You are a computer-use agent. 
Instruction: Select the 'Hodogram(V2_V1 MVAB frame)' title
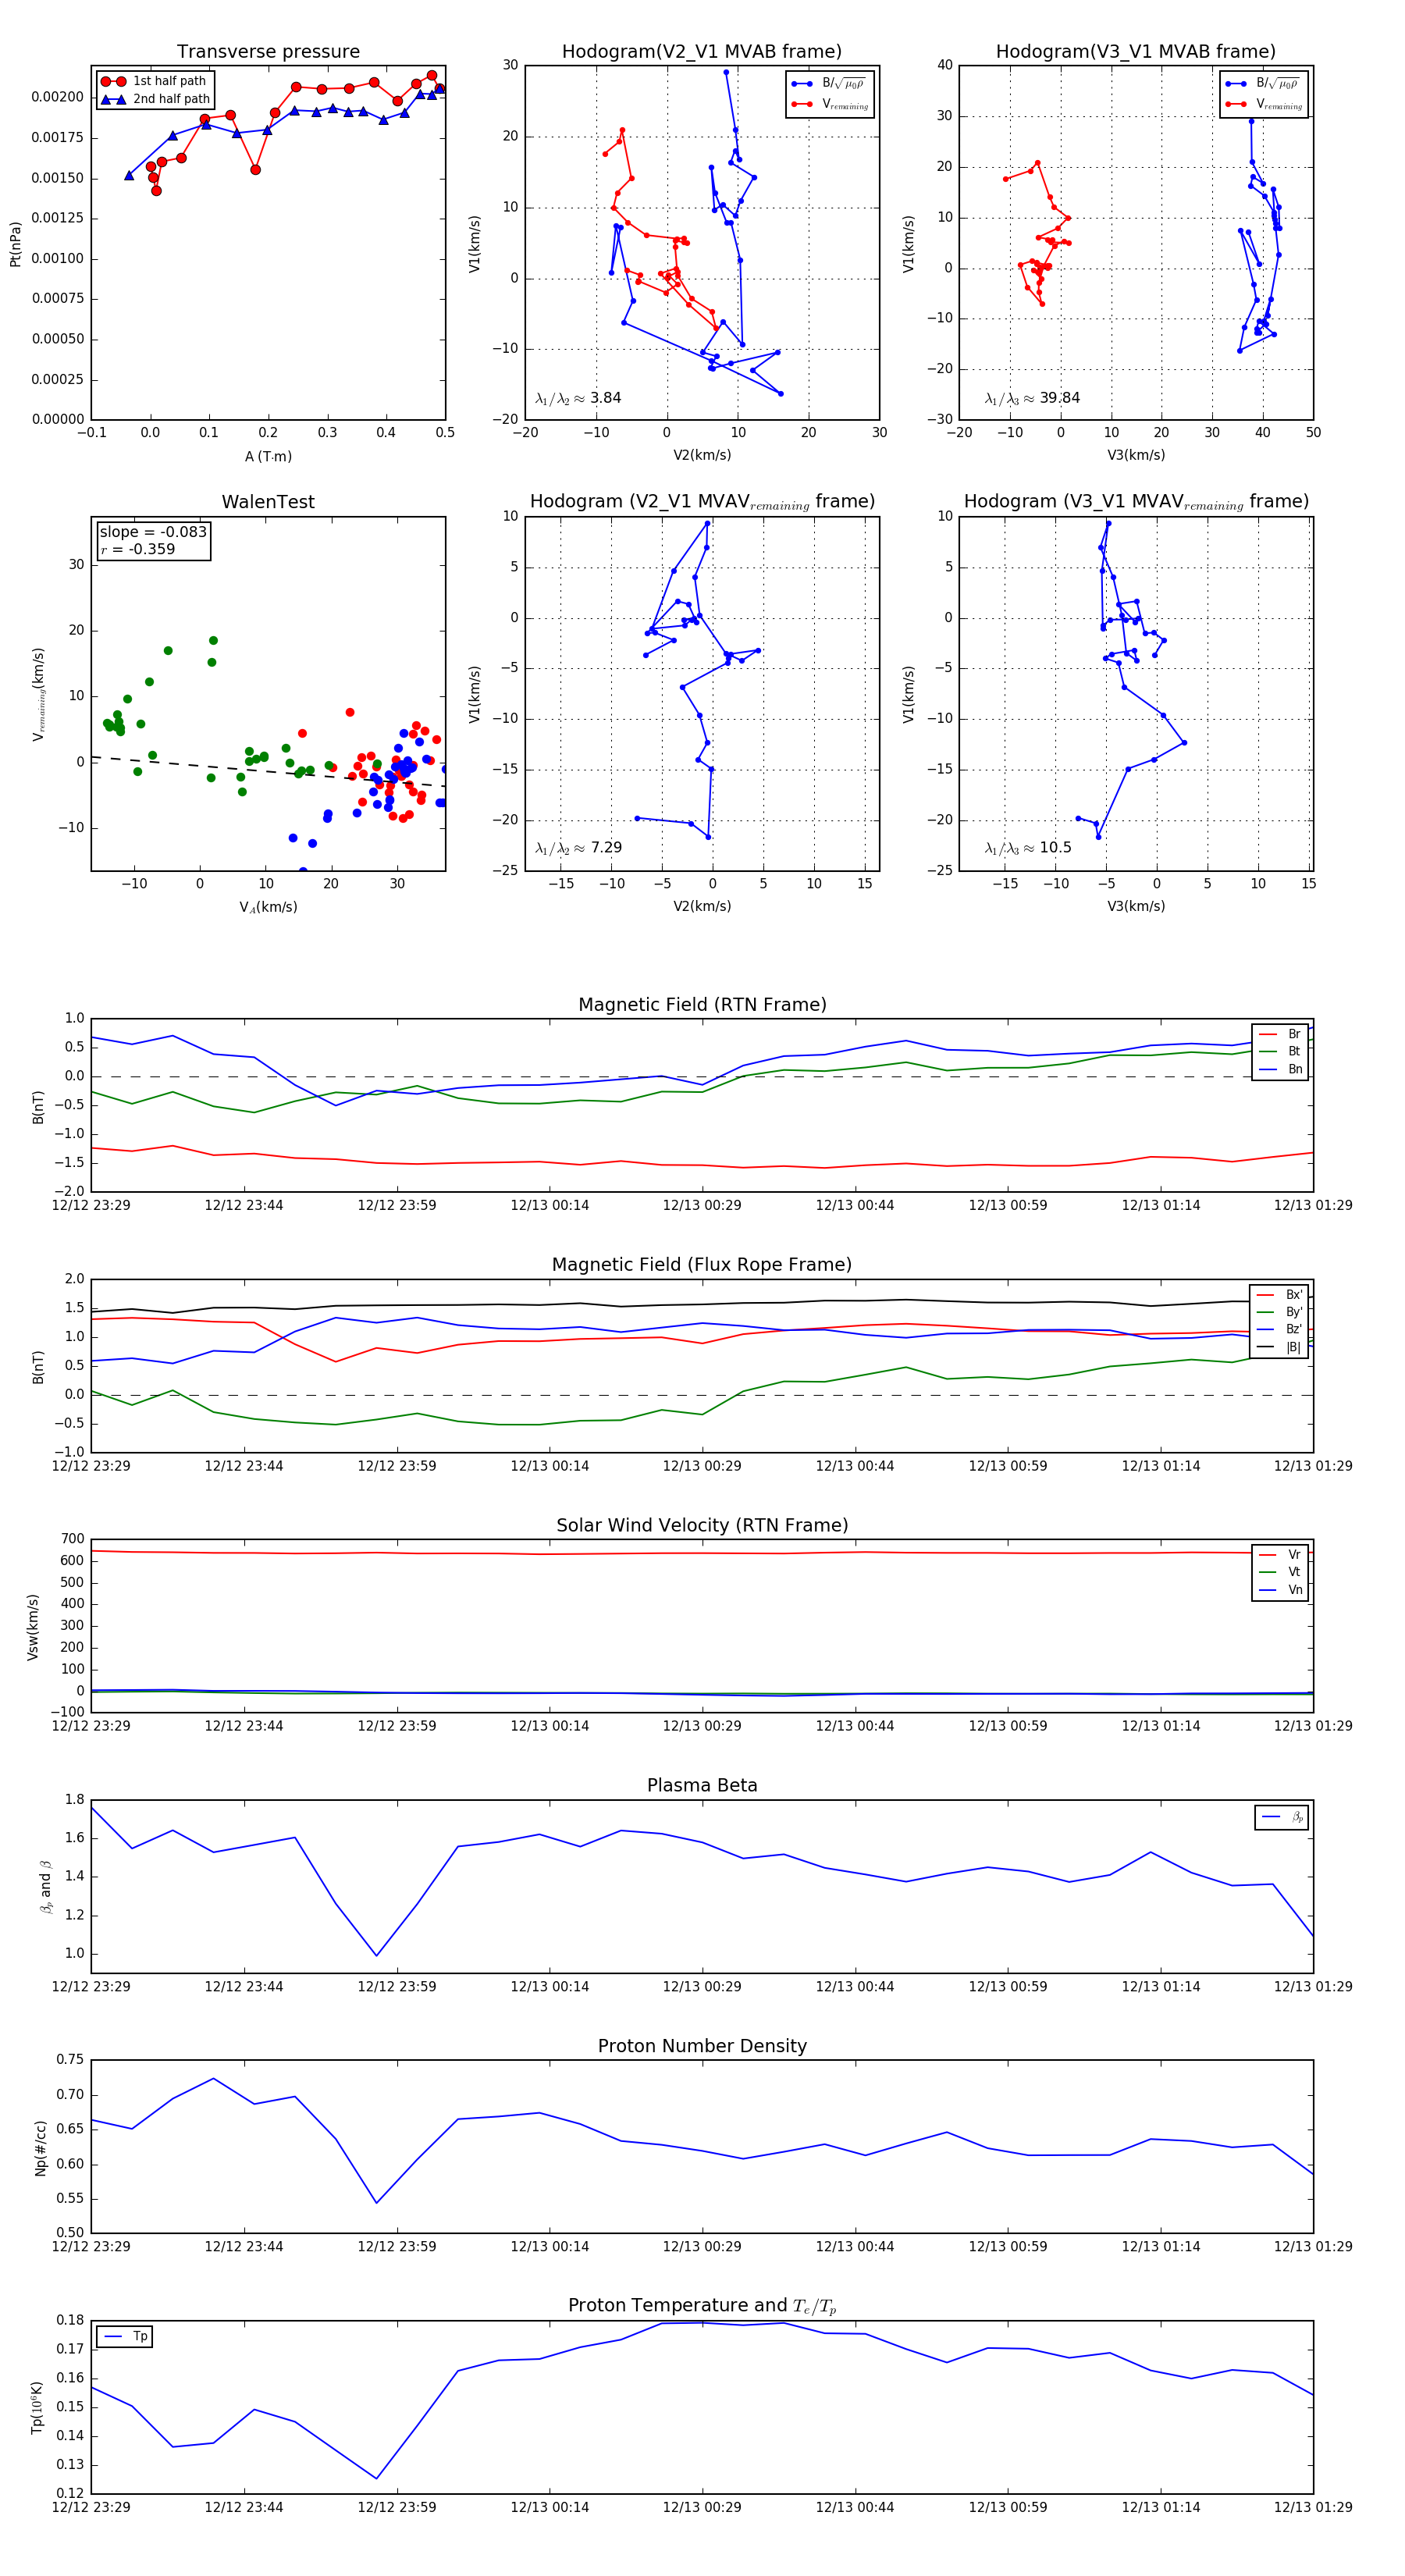pos(702,52)
